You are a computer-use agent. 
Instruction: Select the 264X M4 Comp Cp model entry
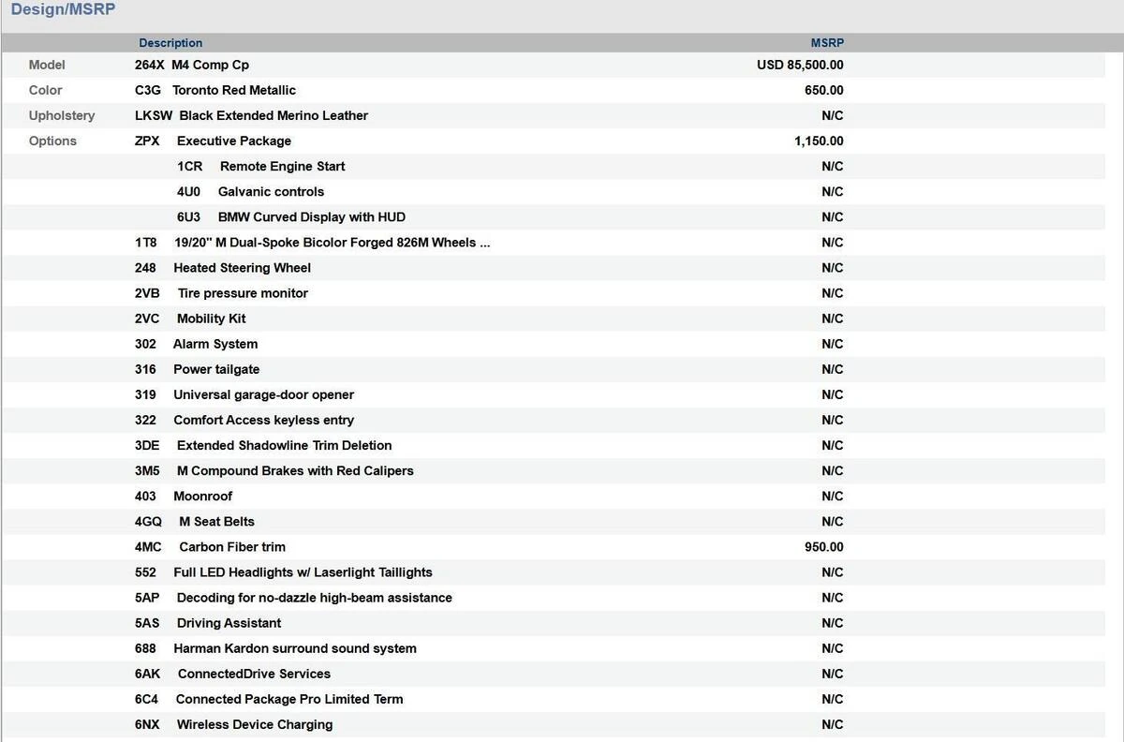point(192,66)
